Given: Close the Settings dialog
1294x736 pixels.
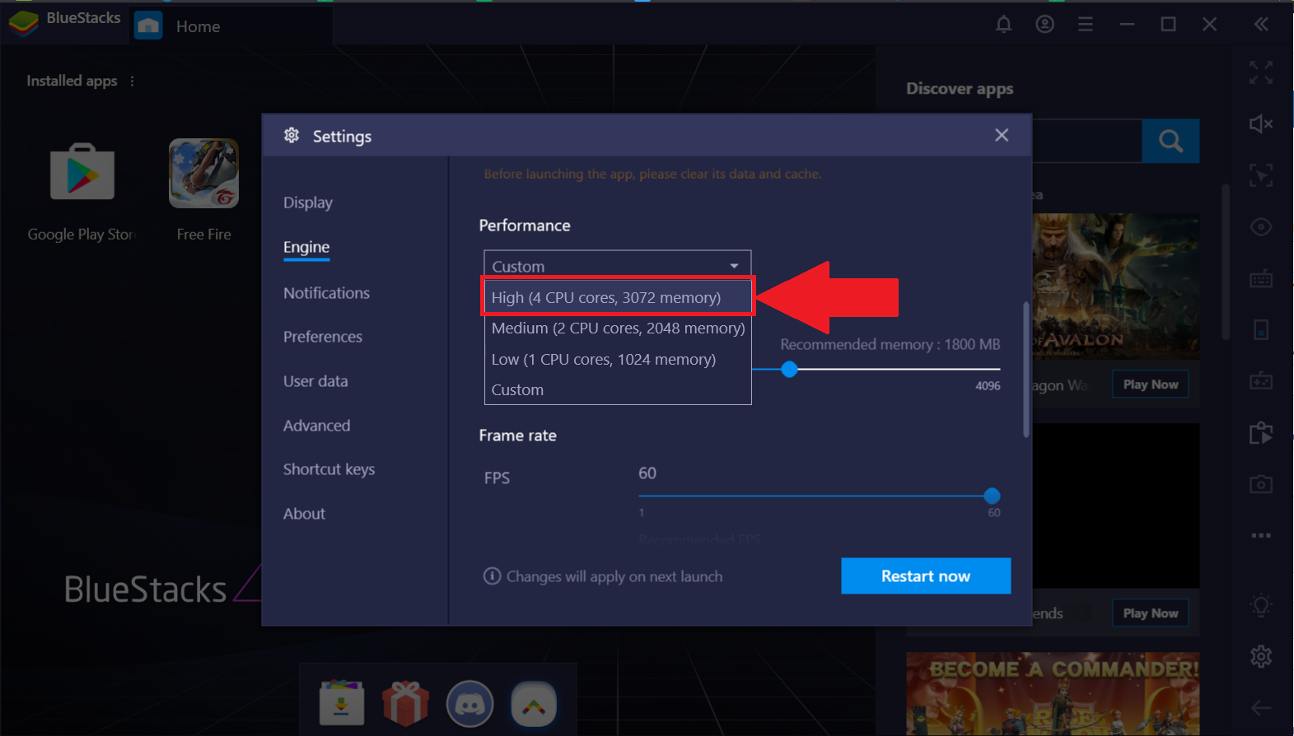Looking at the screenshot, I should pyautogui.click(x=1002, y=135).
